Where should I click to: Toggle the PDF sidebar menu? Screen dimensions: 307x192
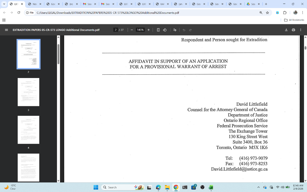(x=6, y=30)
